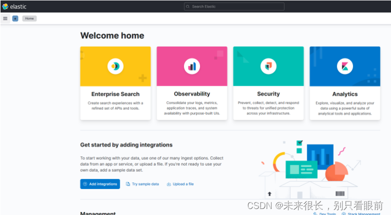The width and height of the screenshot is (391, 215).
Task: Click the Try sample data document icon
Action: coord(128,184)
